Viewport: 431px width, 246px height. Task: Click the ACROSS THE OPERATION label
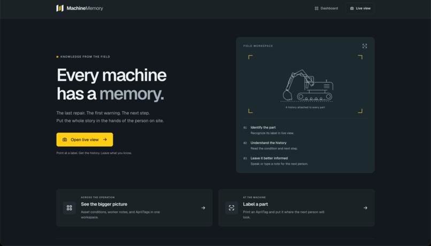[97, 197]
